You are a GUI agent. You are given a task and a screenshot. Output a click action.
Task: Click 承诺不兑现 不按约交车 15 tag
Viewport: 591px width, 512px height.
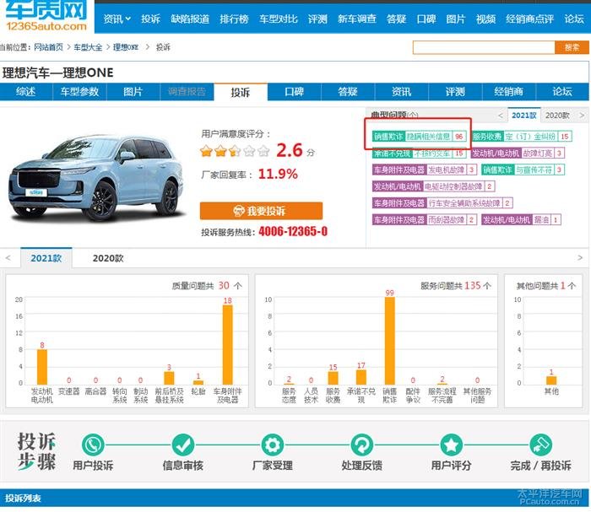(x=419, y=154)
